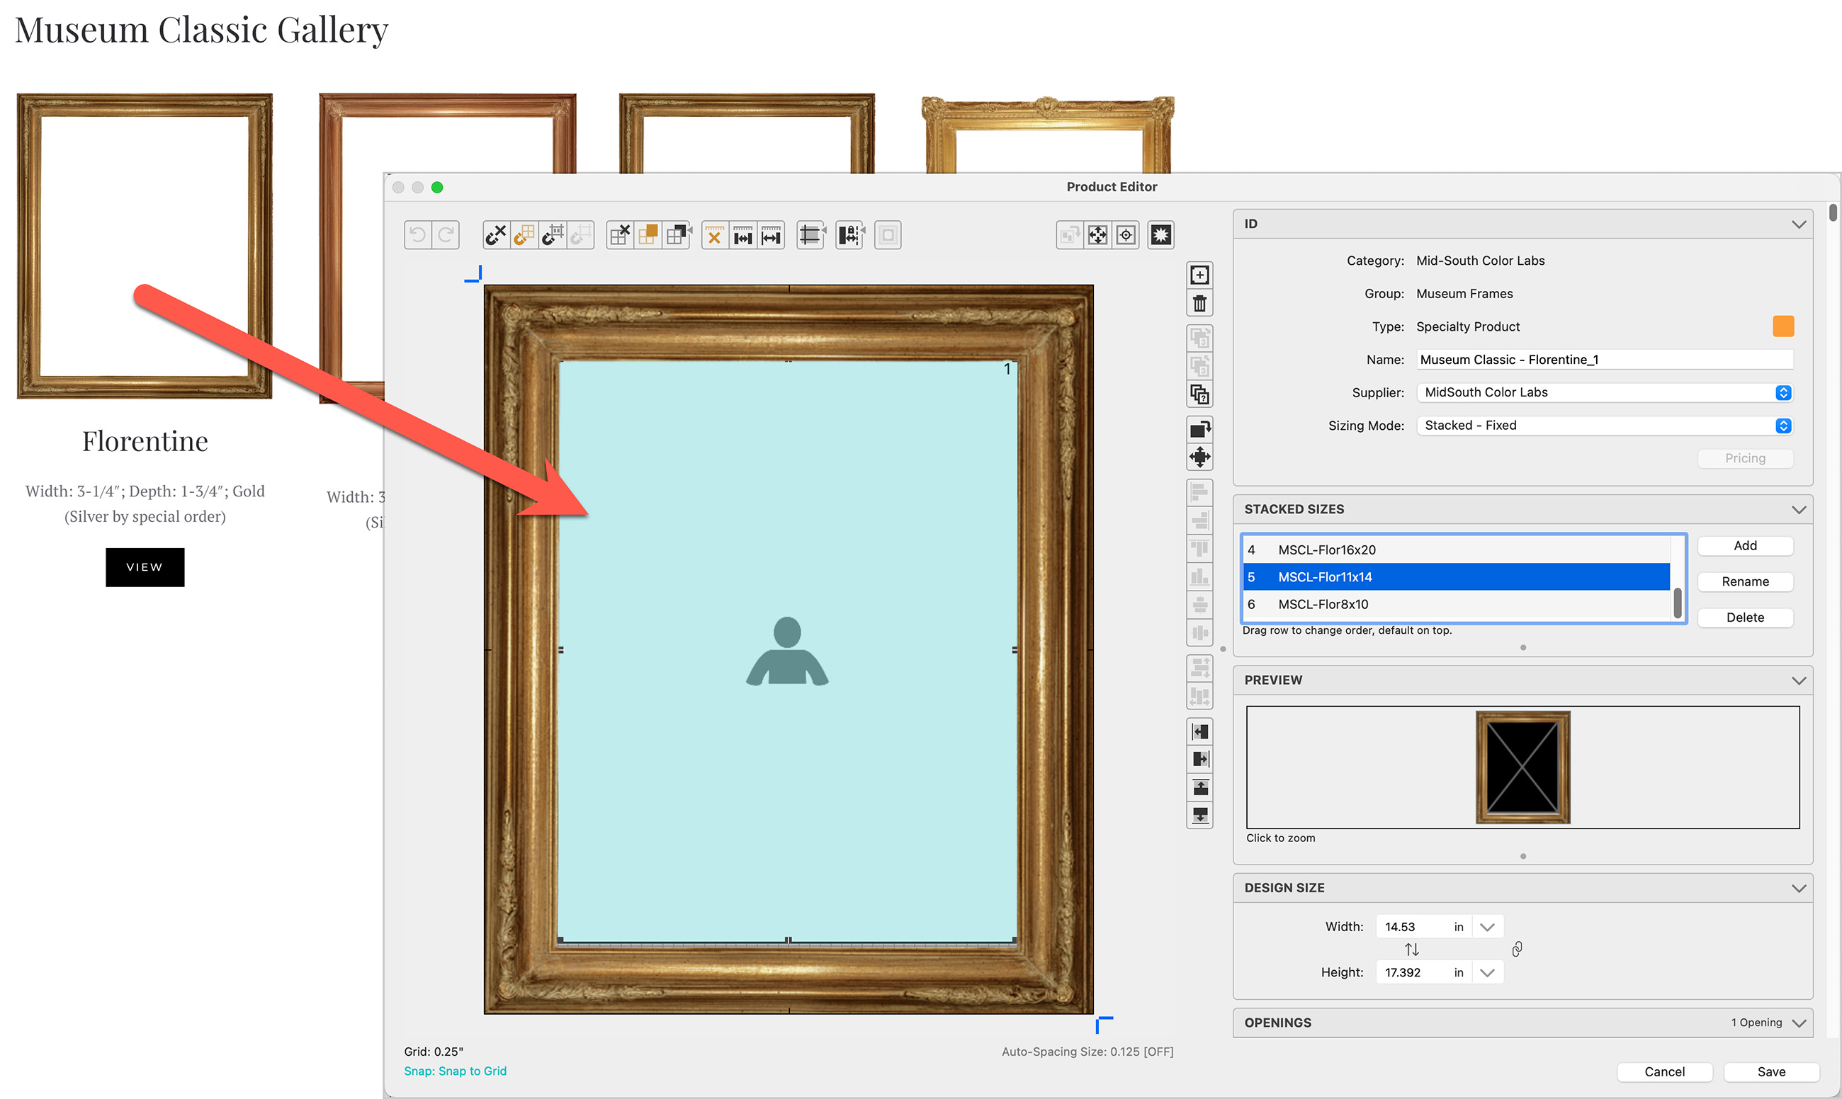Collapse the Stacked Sizes section
Viewport: 1842px width, 1099px height.
pyautogui.click(x=1798, y=510)
